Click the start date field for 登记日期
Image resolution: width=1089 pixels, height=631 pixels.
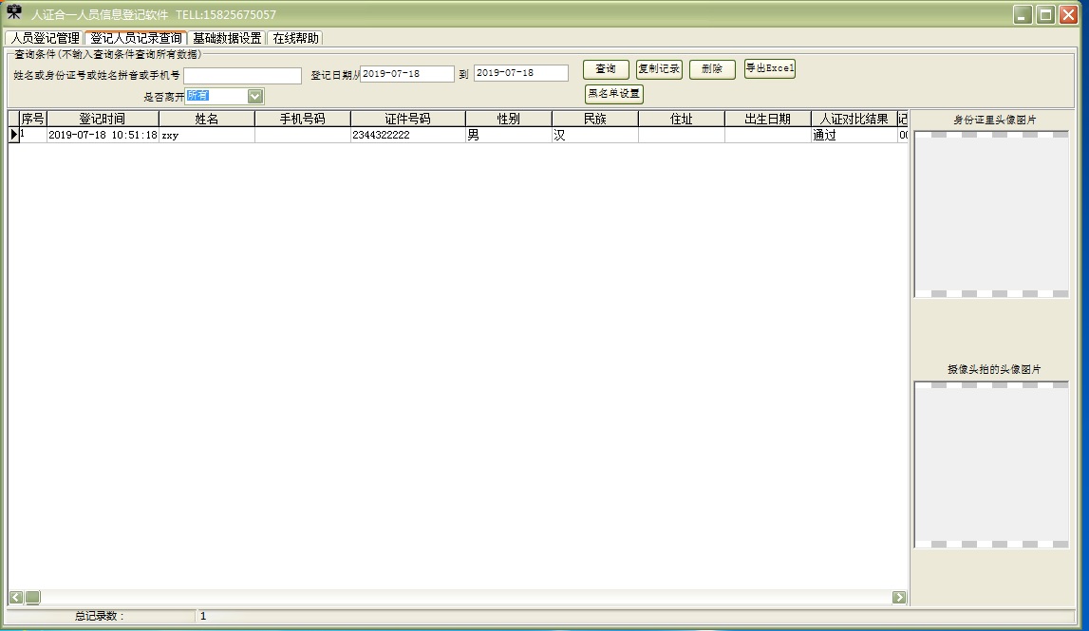click(x=406, y=74)
